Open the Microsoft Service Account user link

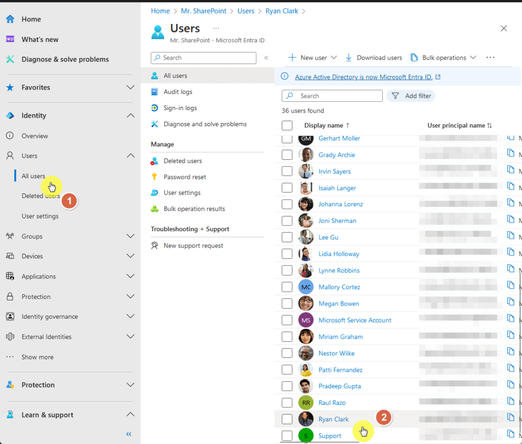tap(355, 320)
